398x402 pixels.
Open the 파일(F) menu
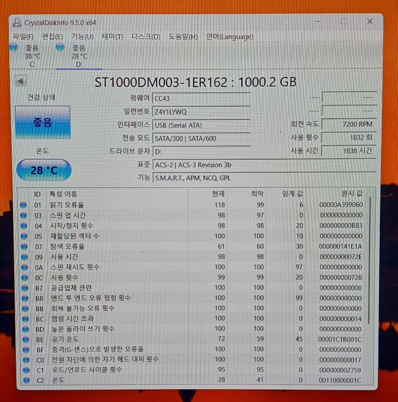pyautogui.click(x=23, y=37)
